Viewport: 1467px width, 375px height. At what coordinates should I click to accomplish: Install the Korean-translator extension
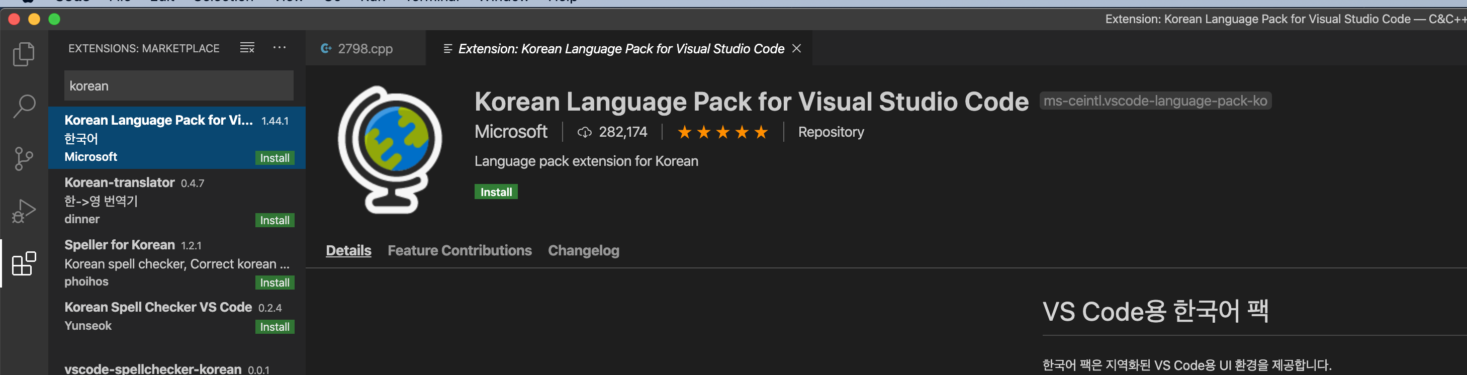pos(274,220)
